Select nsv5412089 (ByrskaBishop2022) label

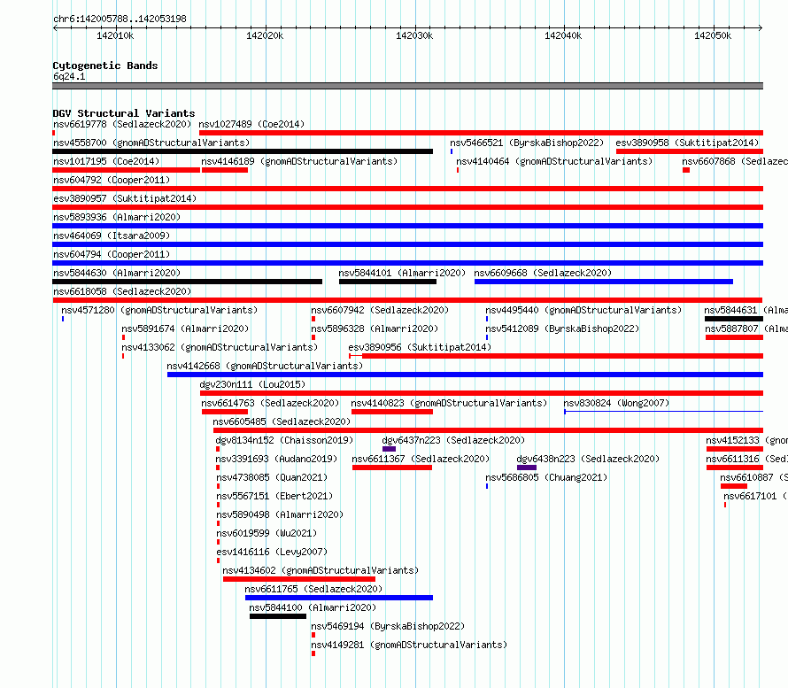562,329
